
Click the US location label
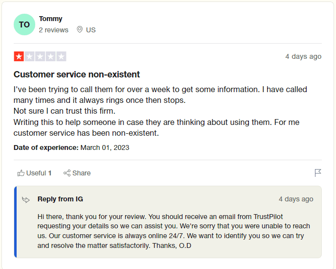90,30
